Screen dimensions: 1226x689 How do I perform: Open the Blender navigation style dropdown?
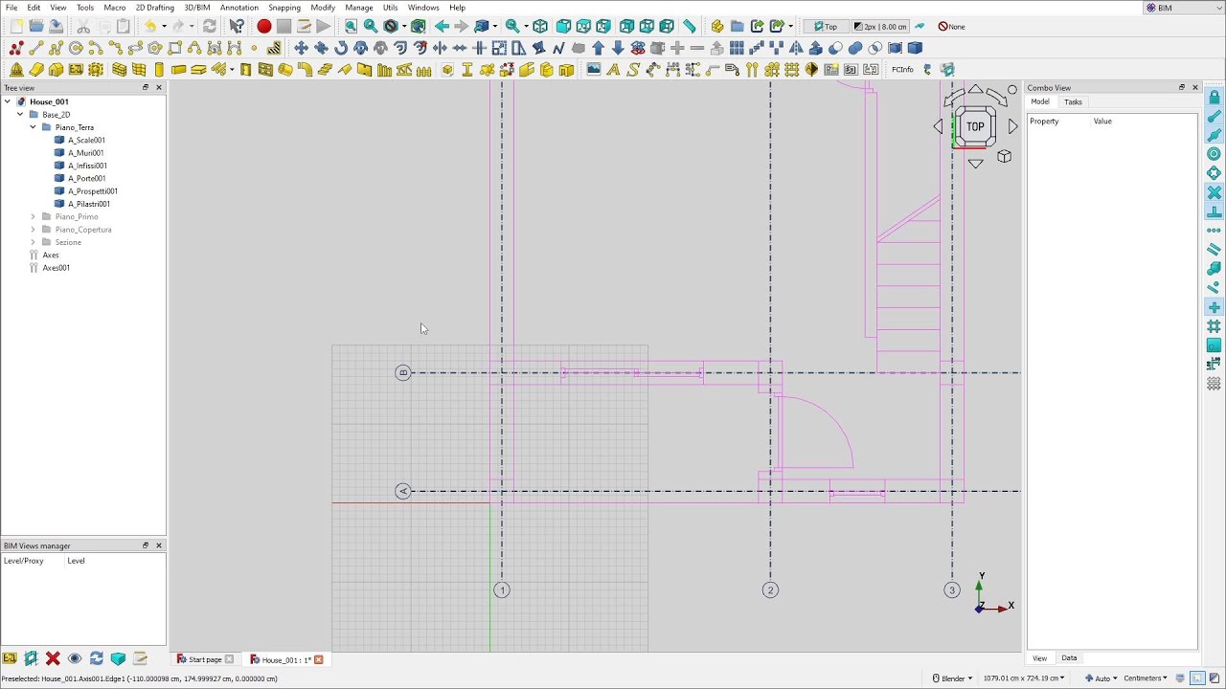point(953,678)
